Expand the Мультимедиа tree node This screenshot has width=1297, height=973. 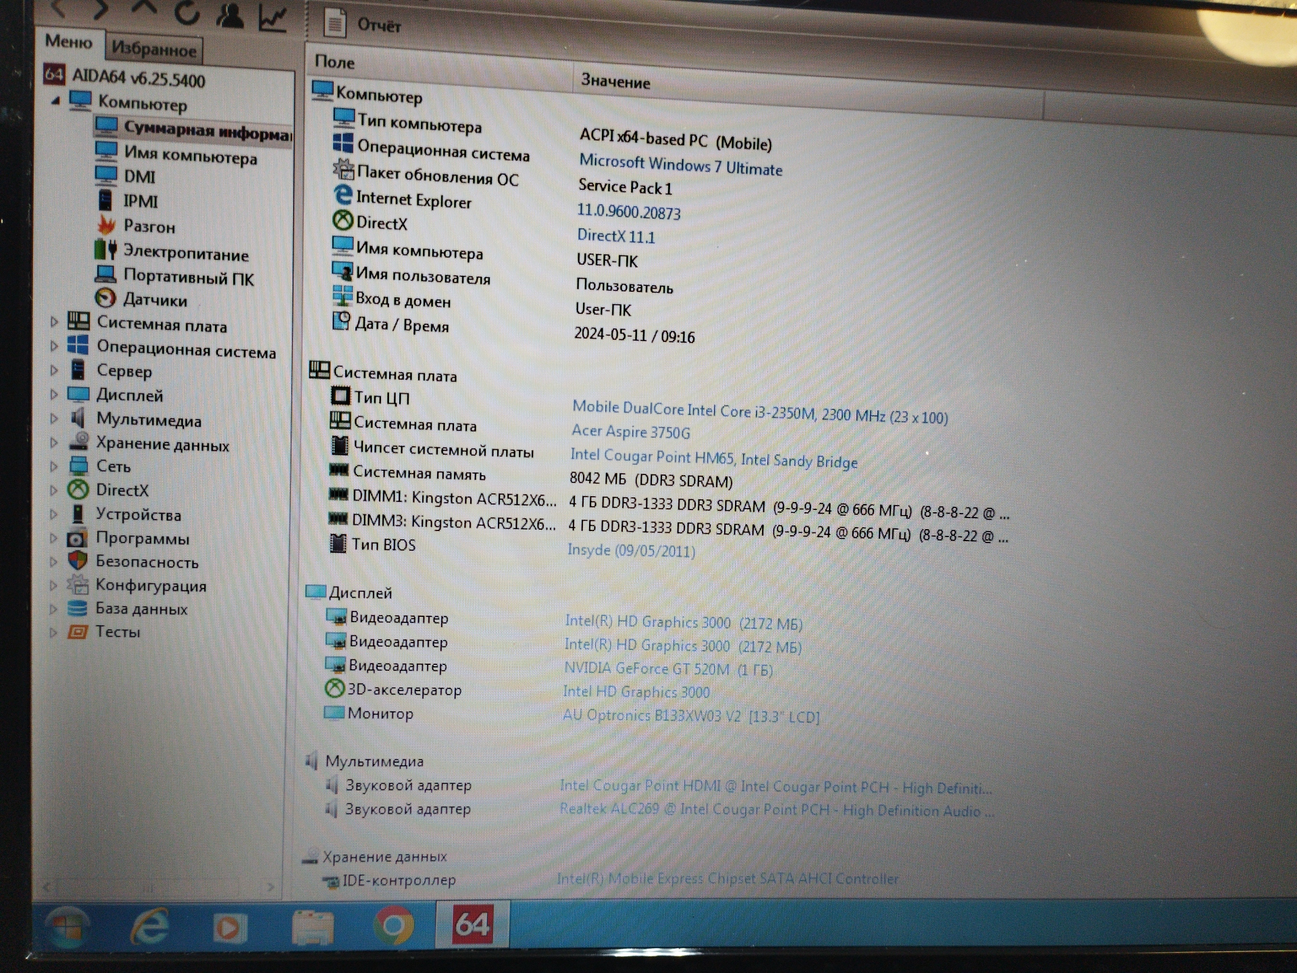(54, 419)
